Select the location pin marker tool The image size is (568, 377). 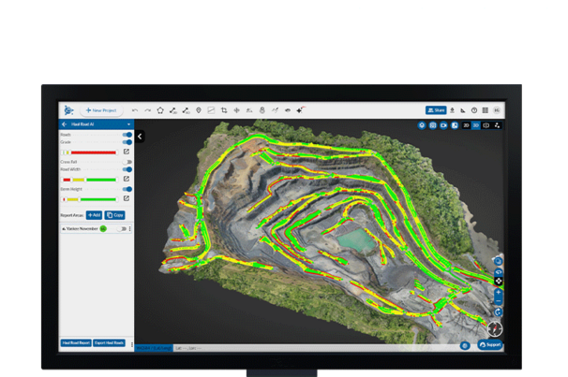pyautogui.click(x=199, y=110)
